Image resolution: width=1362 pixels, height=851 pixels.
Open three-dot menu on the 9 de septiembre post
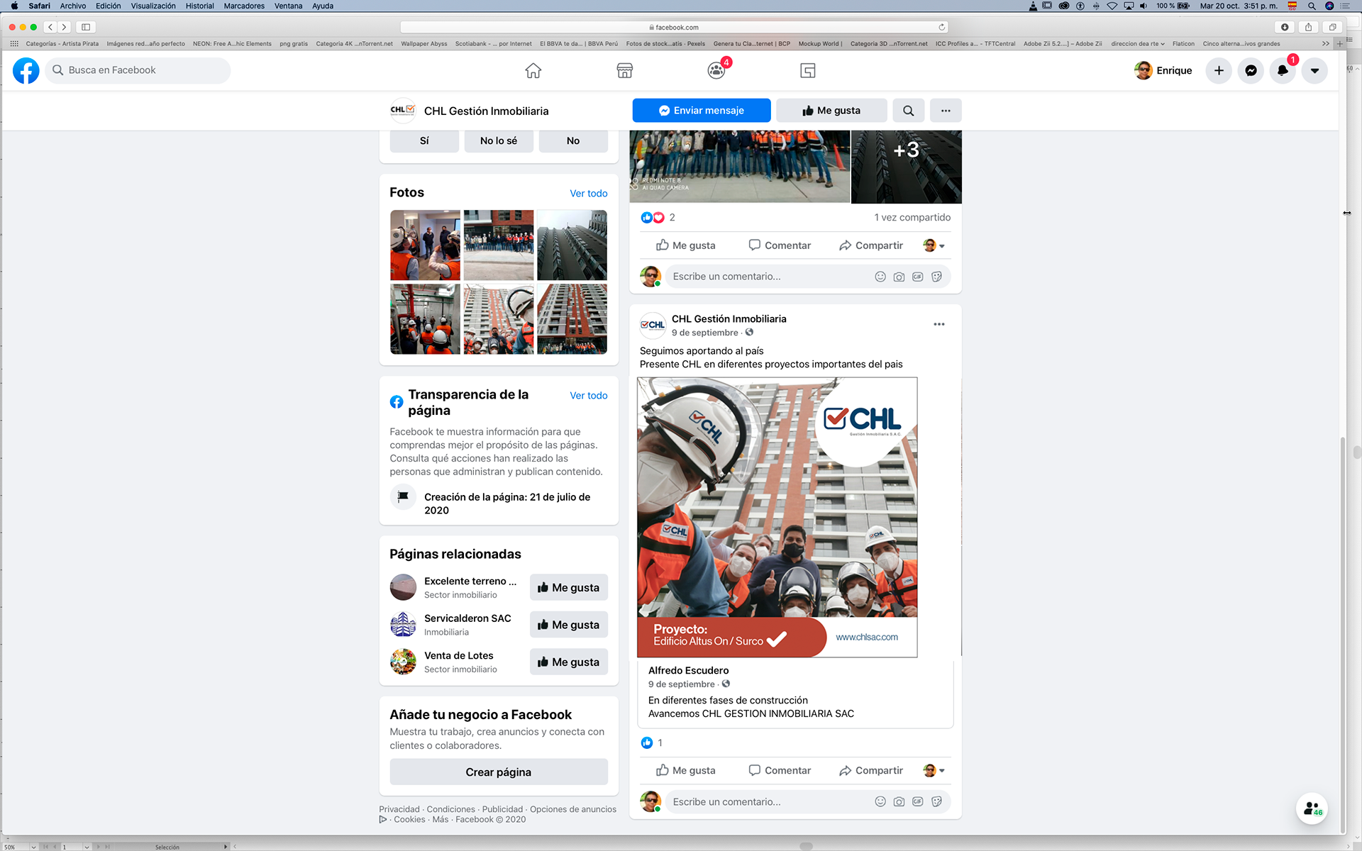pyautogui.click(x=939, y=324)
